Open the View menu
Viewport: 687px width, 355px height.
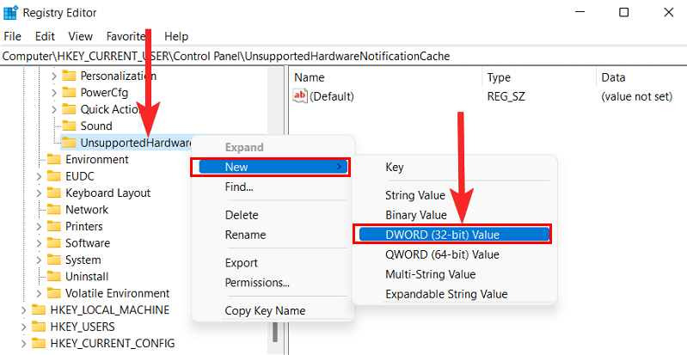(x=80, y=37)
